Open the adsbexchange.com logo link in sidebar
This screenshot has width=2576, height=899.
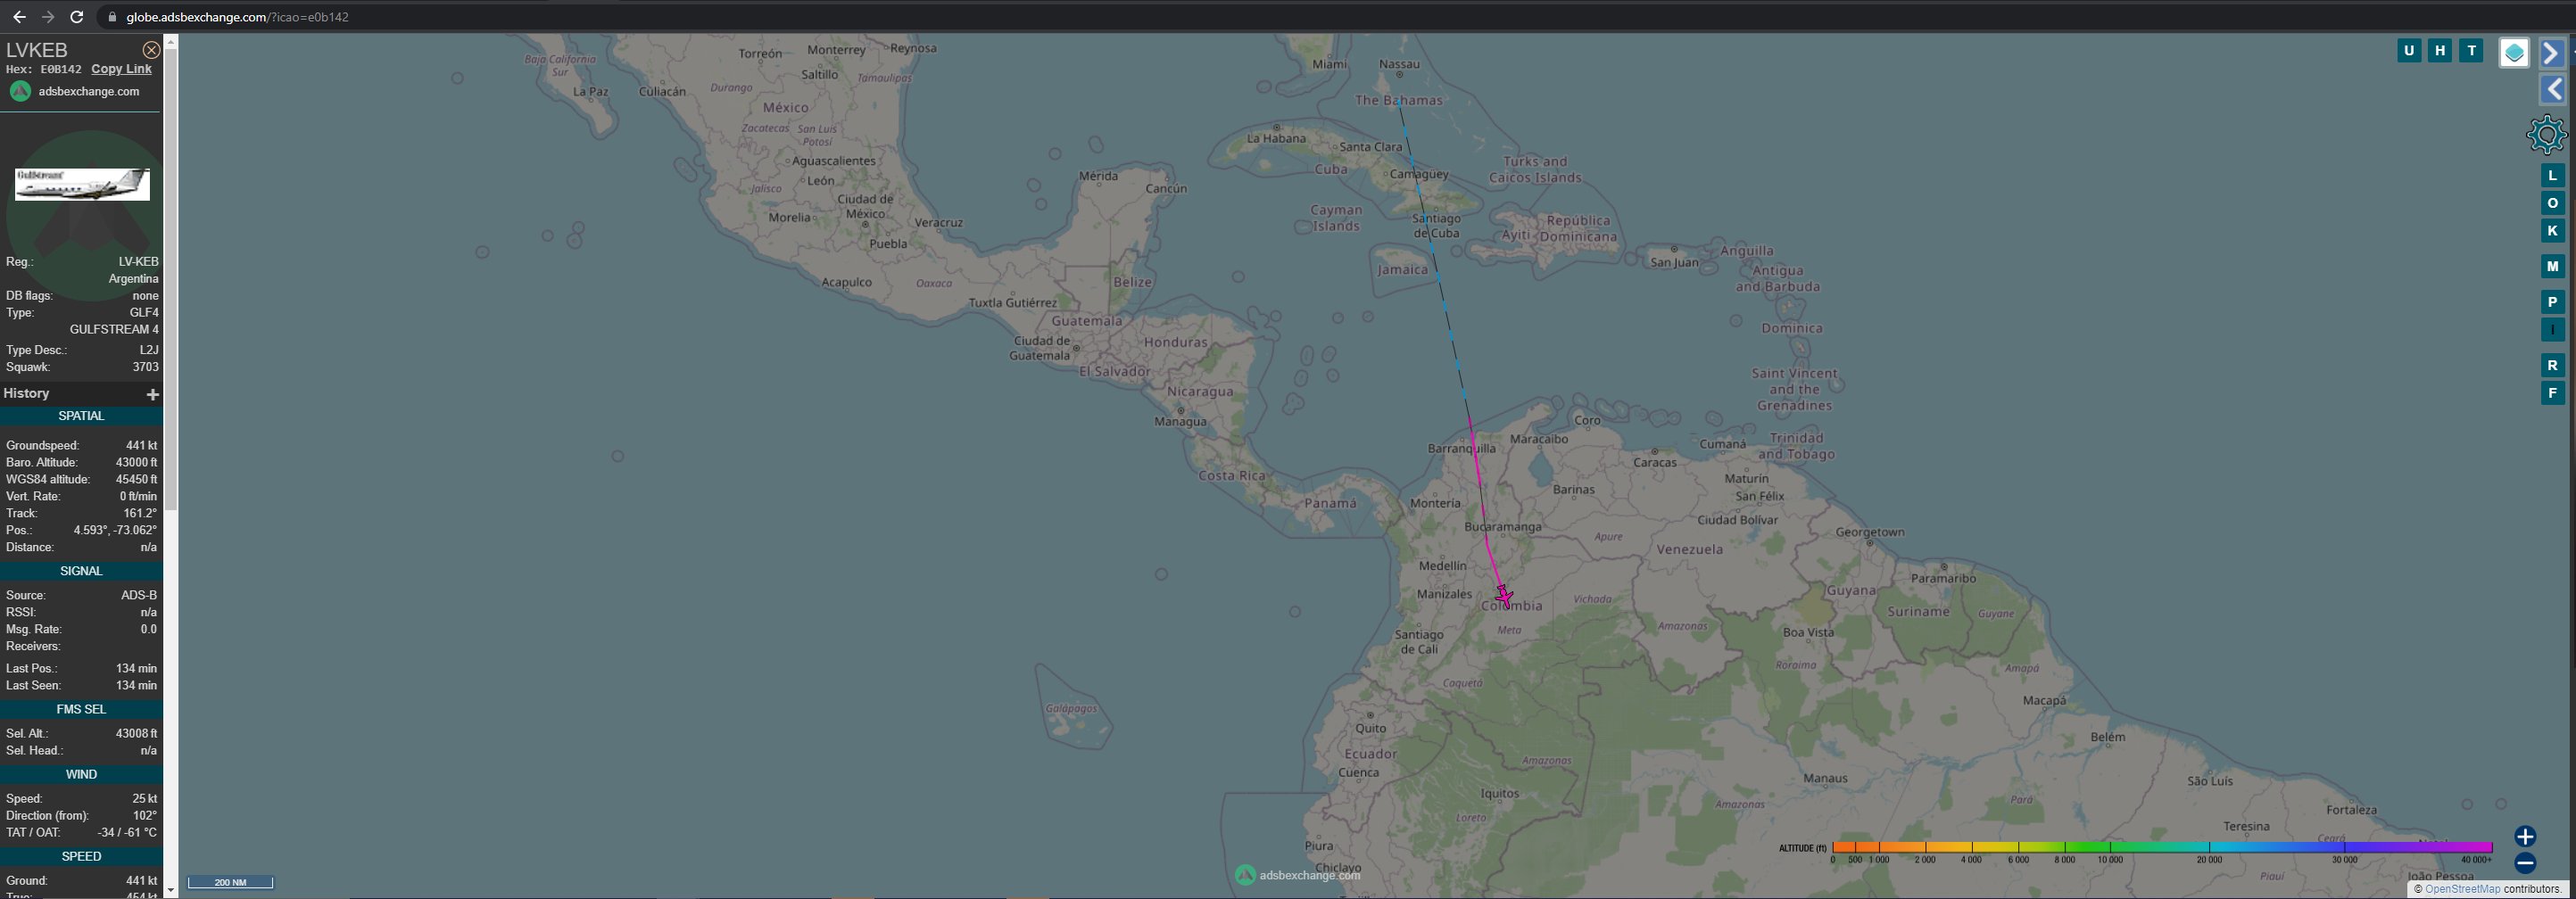pyautogui.click(x=89, y=91)
